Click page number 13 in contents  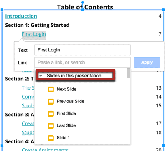(x=159, y=88)
